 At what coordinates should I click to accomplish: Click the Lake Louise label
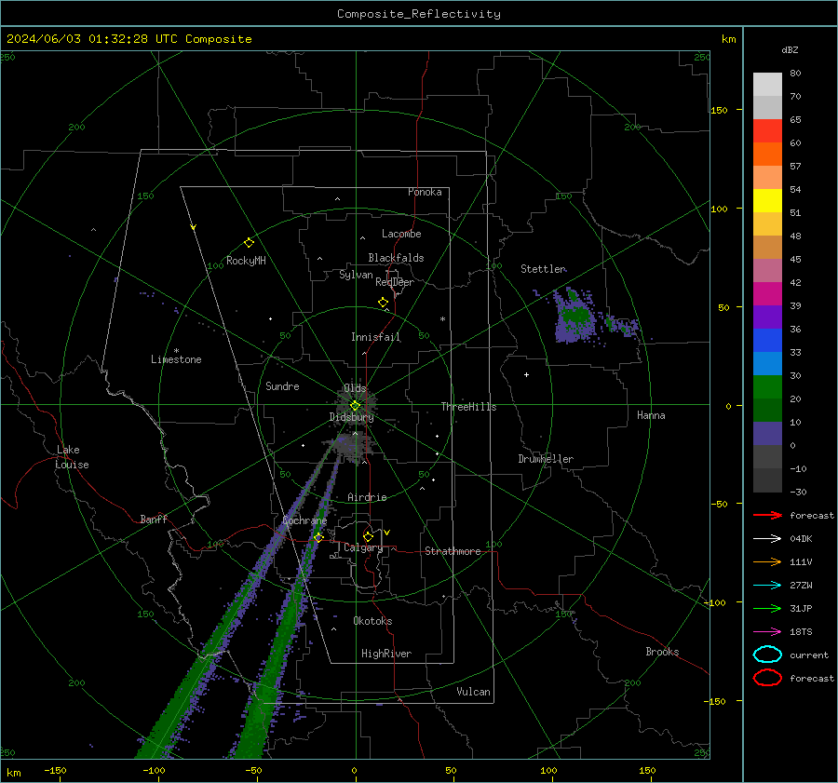pos(72,457)
